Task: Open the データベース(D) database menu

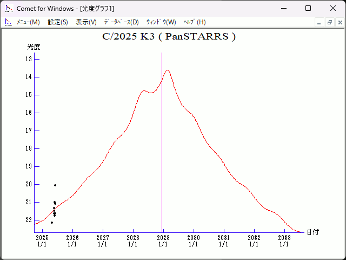Action: [x=121, y=22]
